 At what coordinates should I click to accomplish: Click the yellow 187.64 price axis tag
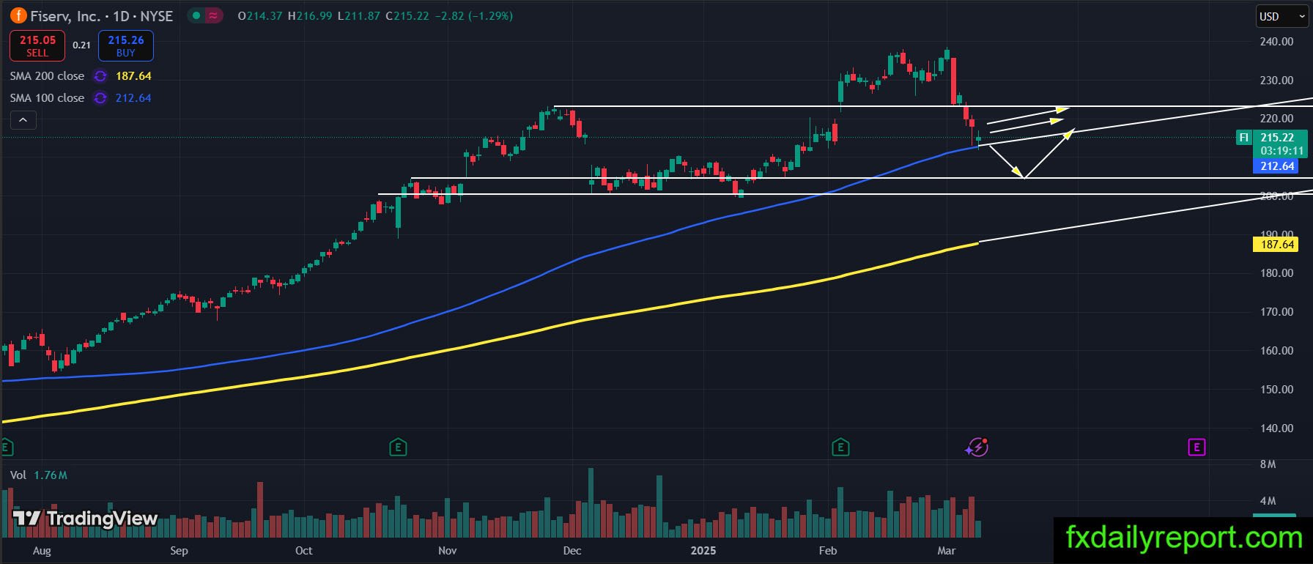(x=1277, y=245)
